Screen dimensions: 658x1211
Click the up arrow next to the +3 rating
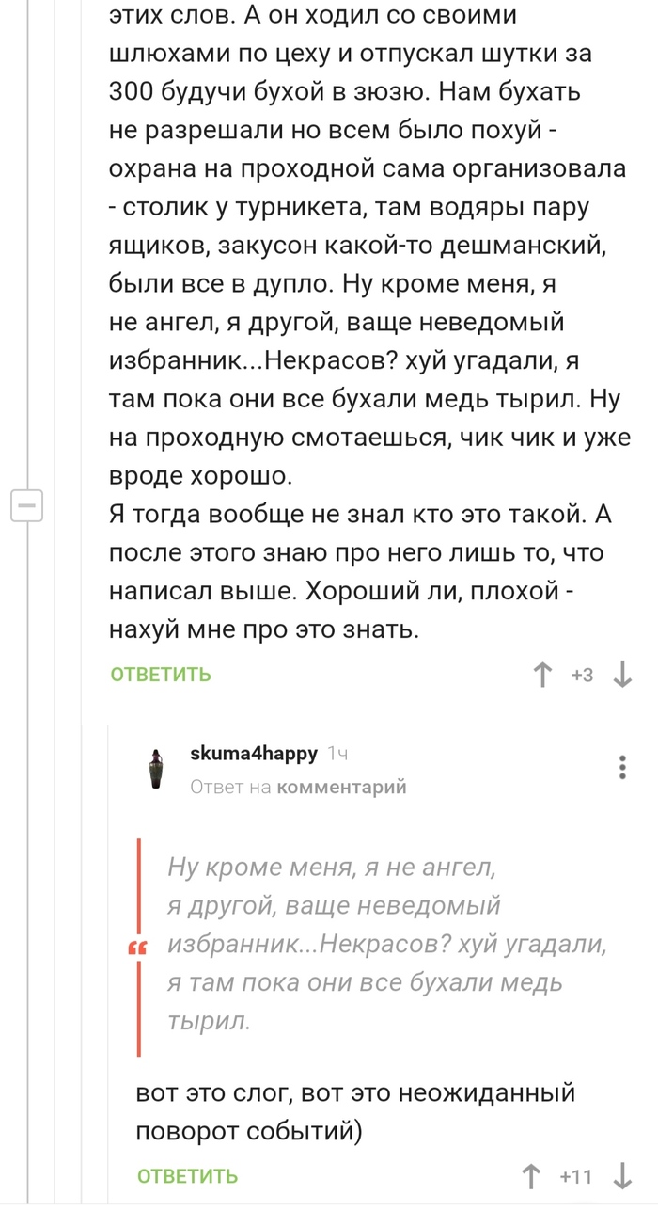(x=542, y=676)
